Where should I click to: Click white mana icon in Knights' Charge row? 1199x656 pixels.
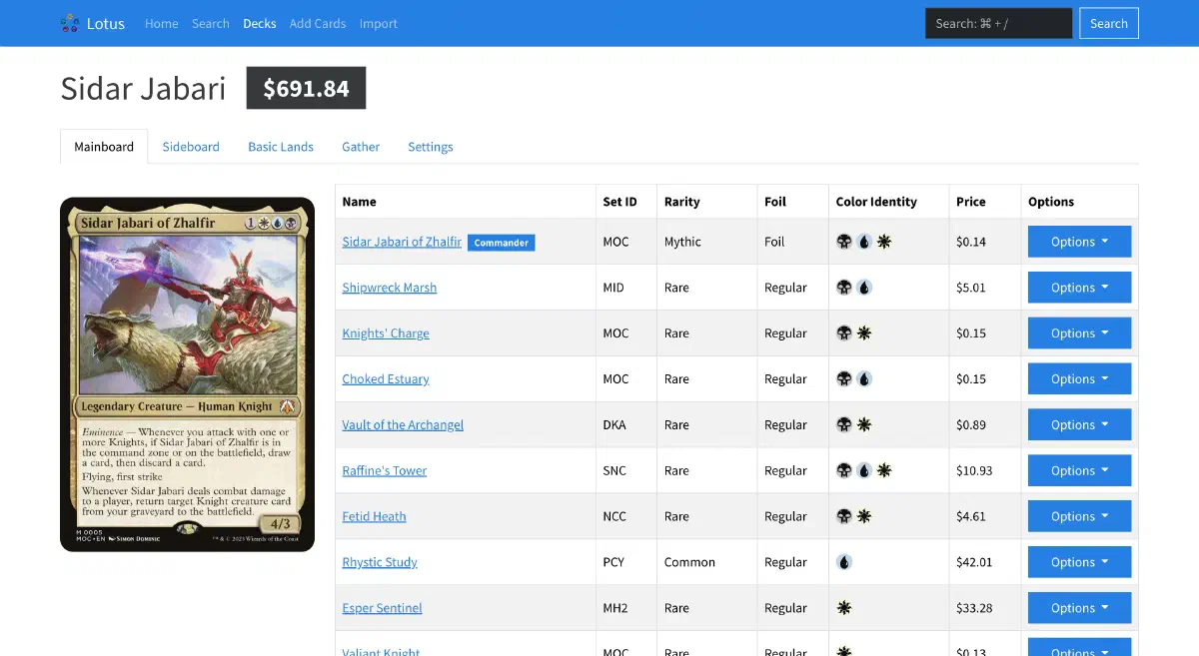(x=864, y=333)
